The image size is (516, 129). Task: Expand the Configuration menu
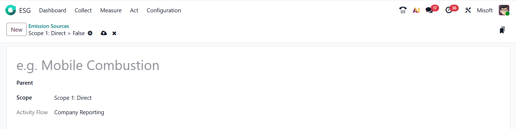[164, 10]
